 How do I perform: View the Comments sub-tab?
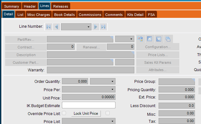point(114,15)
